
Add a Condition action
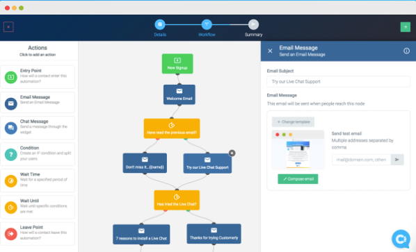(38, 154)
